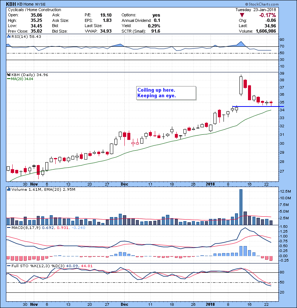The image size is (297, 308).
Task: Click the KB Home NYSE company name
Action: tap(31, 4)
